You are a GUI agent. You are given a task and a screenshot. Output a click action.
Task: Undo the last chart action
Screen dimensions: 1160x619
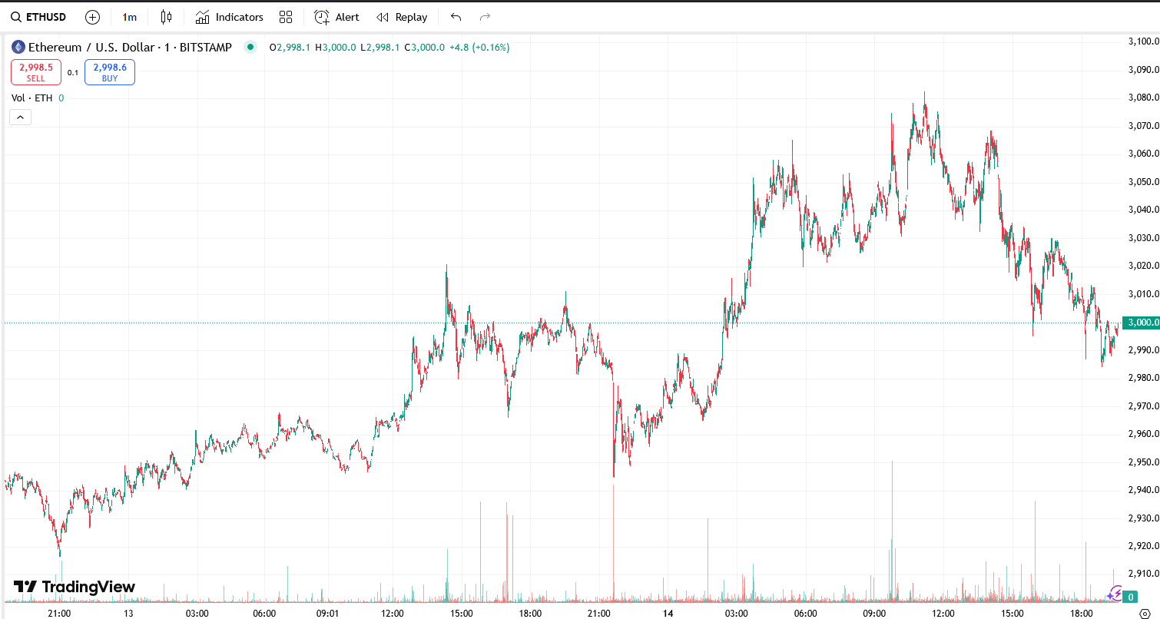click(x=456, y=17)
